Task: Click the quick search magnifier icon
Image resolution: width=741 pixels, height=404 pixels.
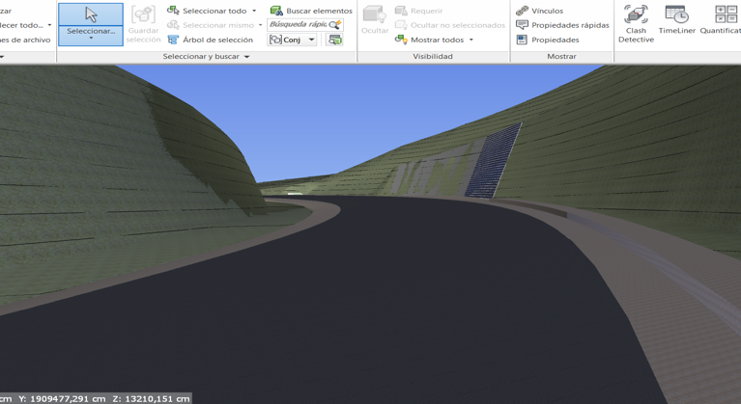Action: tap(335, 25)
